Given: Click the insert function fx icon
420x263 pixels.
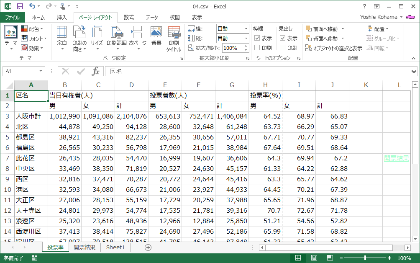Looking at the screenshot, I should click(96, 71).
